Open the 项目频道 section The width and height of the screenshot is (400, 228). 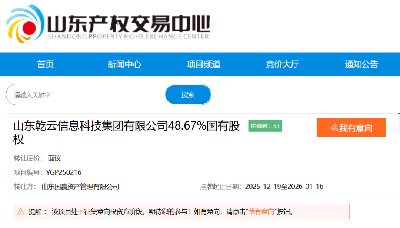203,64
